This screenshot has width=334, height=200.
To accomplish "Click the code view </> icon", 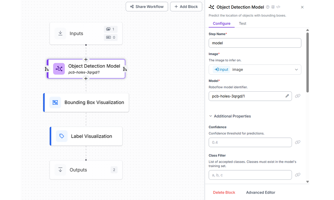I will click(x=279, y=7).
